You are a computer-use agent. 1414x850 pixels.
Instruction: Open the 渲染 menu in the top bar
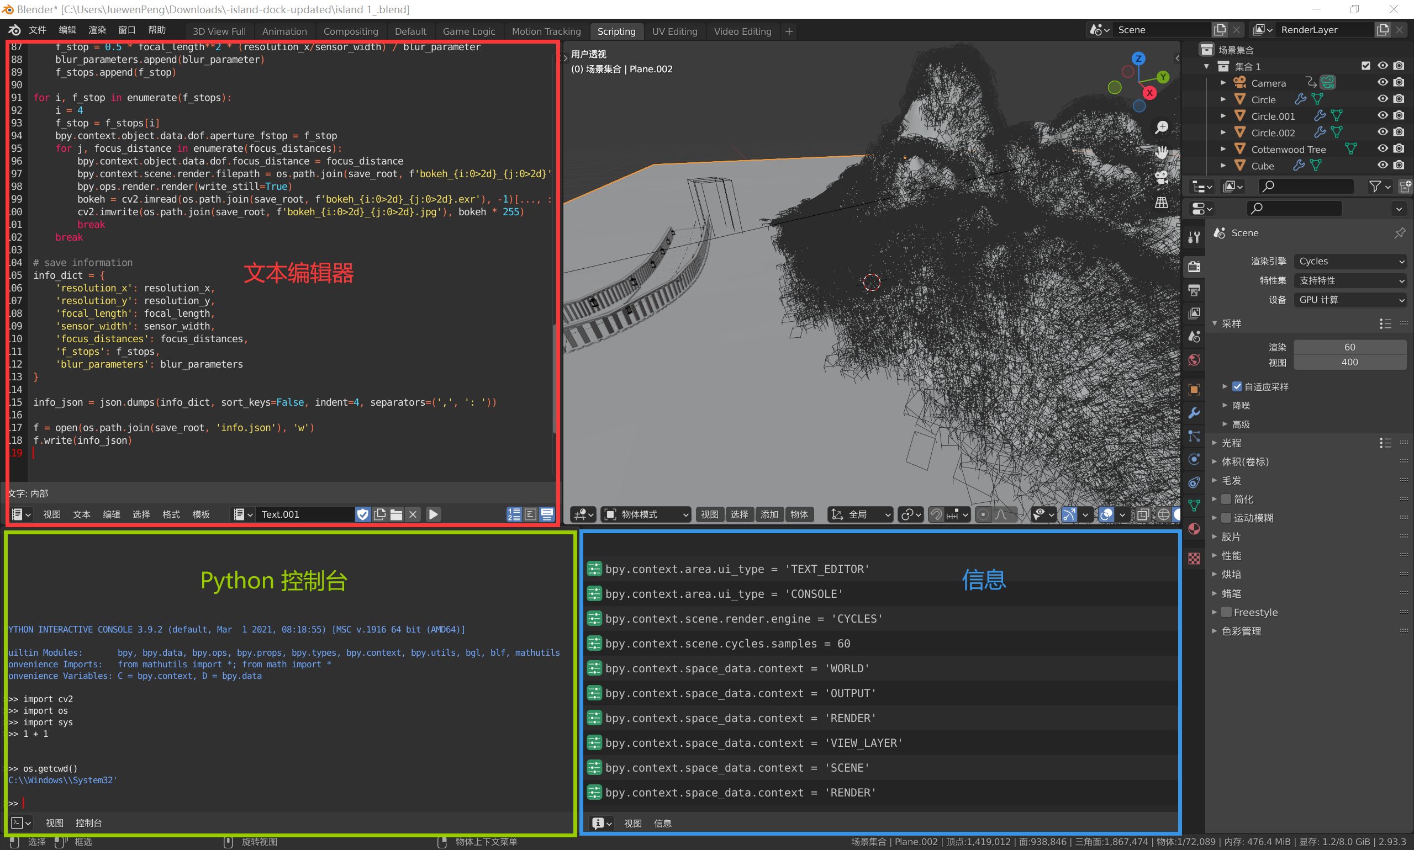97,30
